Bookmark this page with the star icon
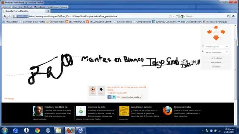The width and height of the screenshot is (239, 134). coord(170,16)
